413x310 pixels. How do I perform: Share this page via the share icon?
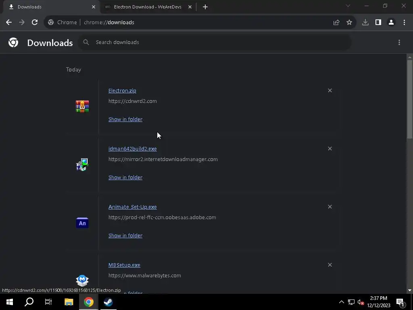336,23
